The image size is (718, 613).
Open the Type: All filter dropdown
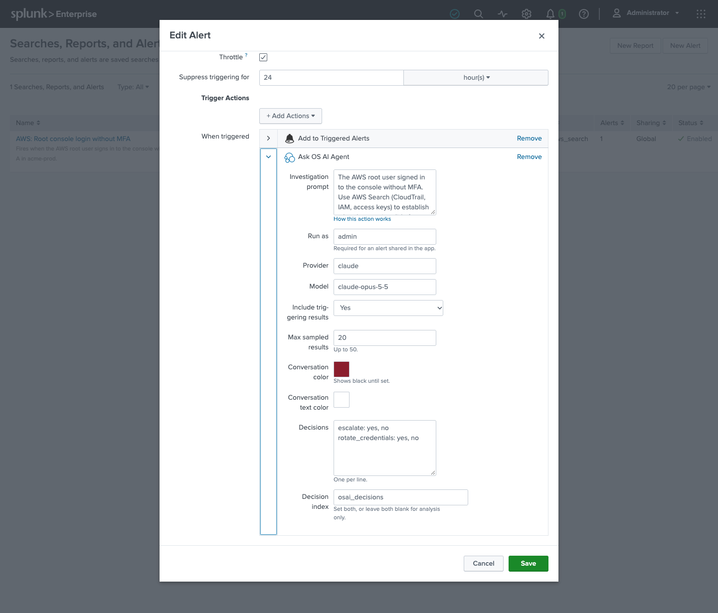[x=133, y=87]
